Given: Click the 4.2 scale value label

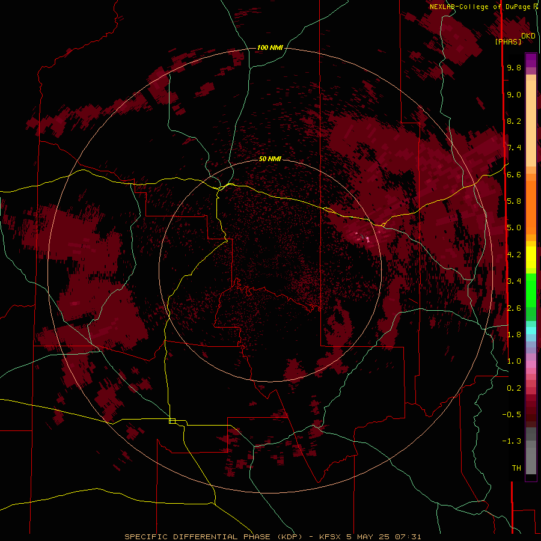Looking at the screenshot, I should click(514, 255).
